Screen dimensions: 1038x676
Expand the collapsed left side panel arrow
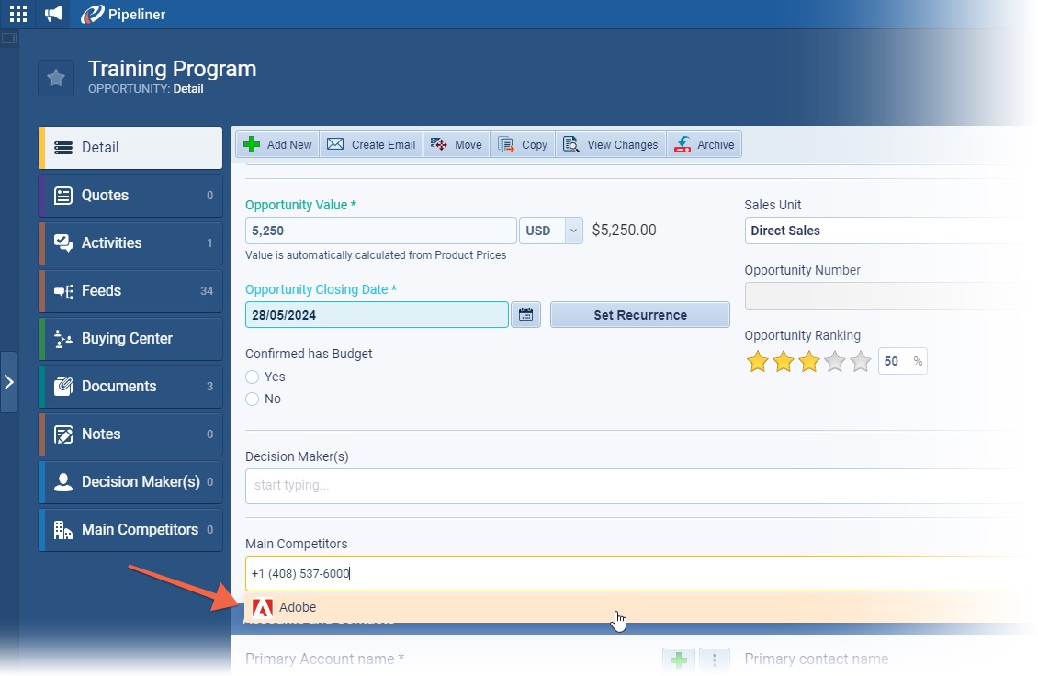pos(9,381)
